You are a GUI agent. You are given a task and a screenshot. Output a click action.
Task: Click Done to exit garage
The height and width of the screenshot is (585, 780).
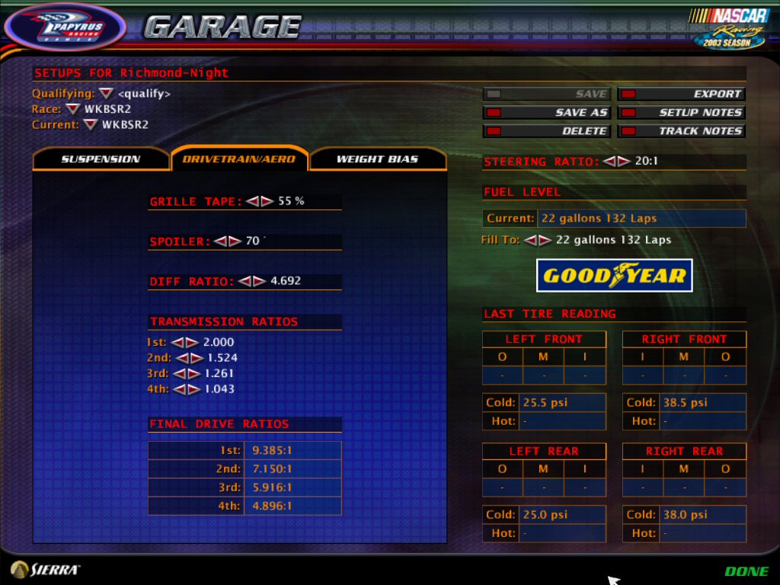point(746,571)
